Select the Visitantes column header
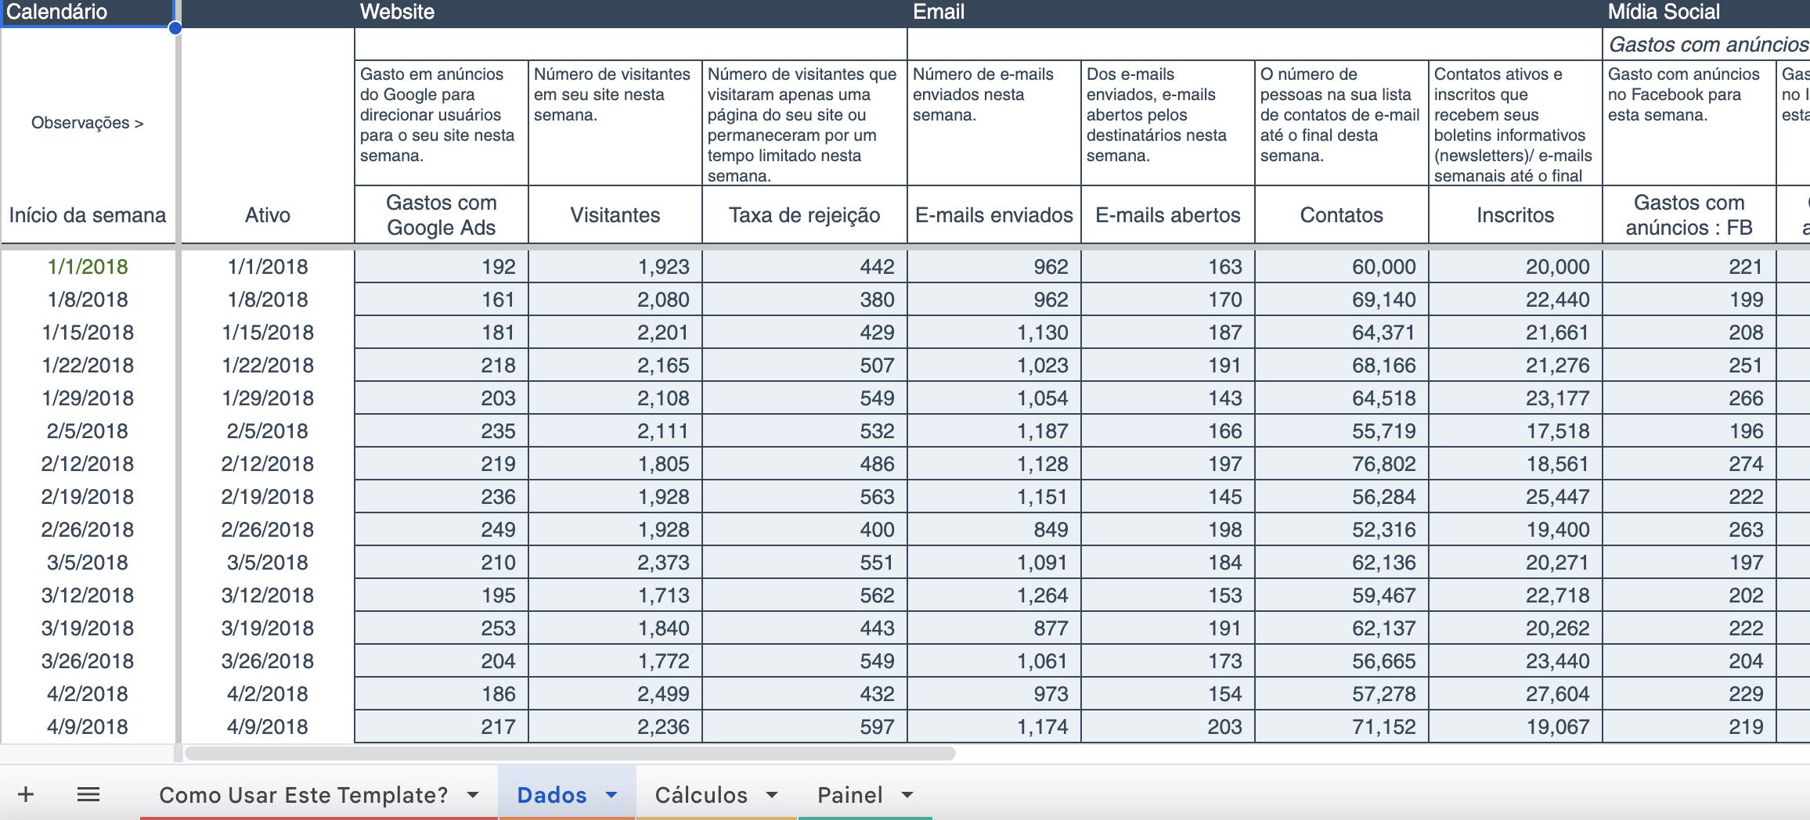This screenshot has width=1810, height=820. pos(615,214)
